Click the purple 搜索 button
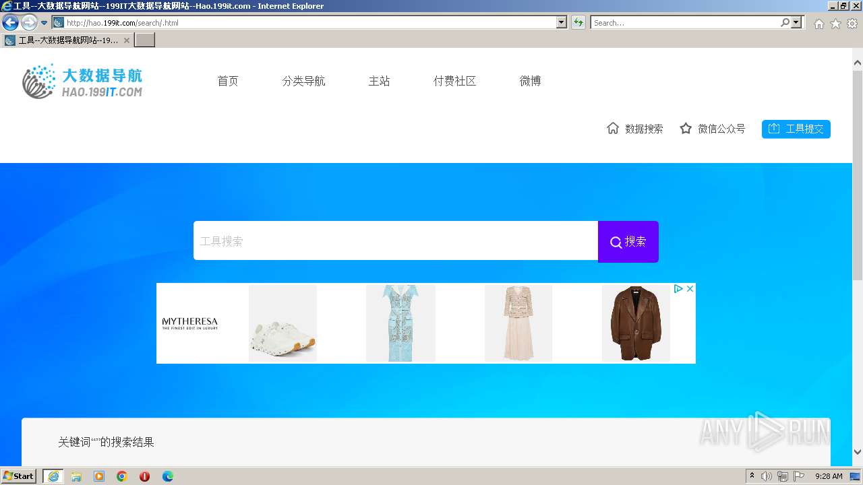863x485 pixels. pyautogui.click(x=628, y=241)
